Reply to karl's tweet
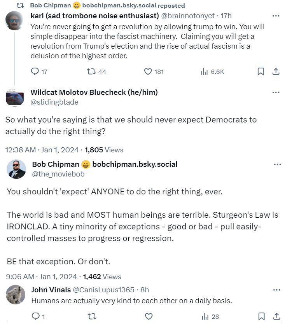285x325 pixels. [x=35, y=72]
